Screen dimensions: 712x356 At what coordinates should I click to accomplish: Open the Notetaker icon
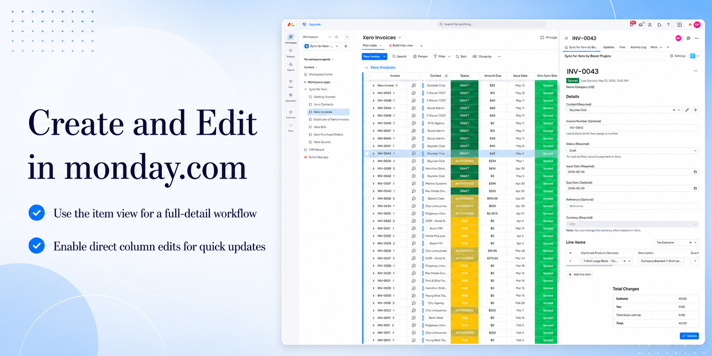[x=291, y=95]
